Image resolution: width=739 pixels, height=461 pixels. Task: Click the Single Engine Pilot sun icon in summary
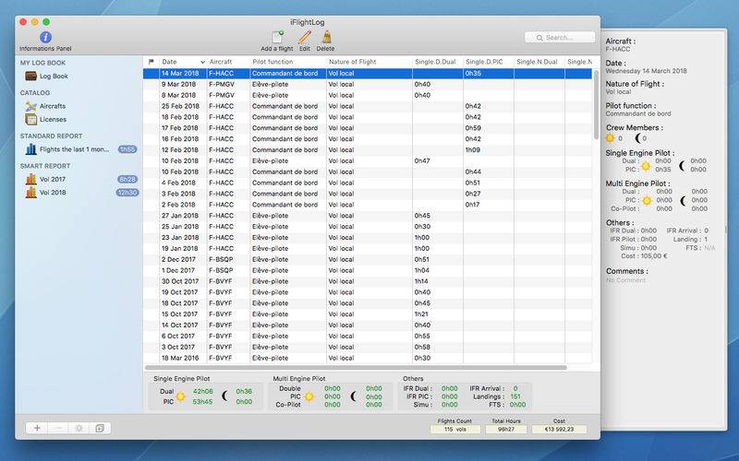[180, 396]
